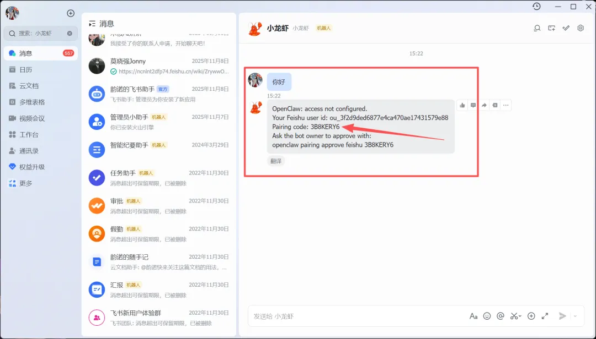The width and height of the screenshot is (596, 339).
Task: Click the send message arrow
Action: 562,316
